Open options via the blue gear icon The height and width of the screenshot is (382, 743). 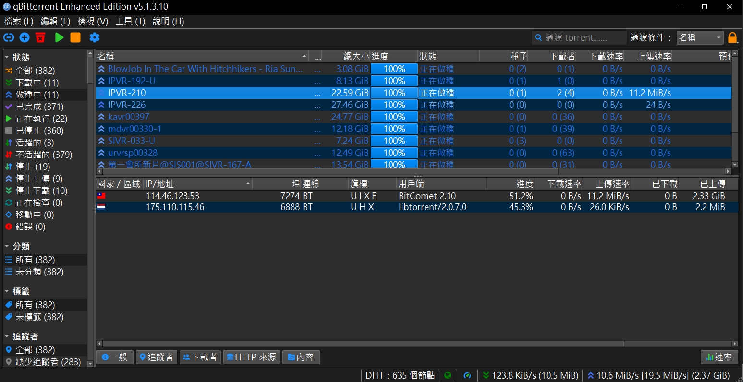(95, 37)
